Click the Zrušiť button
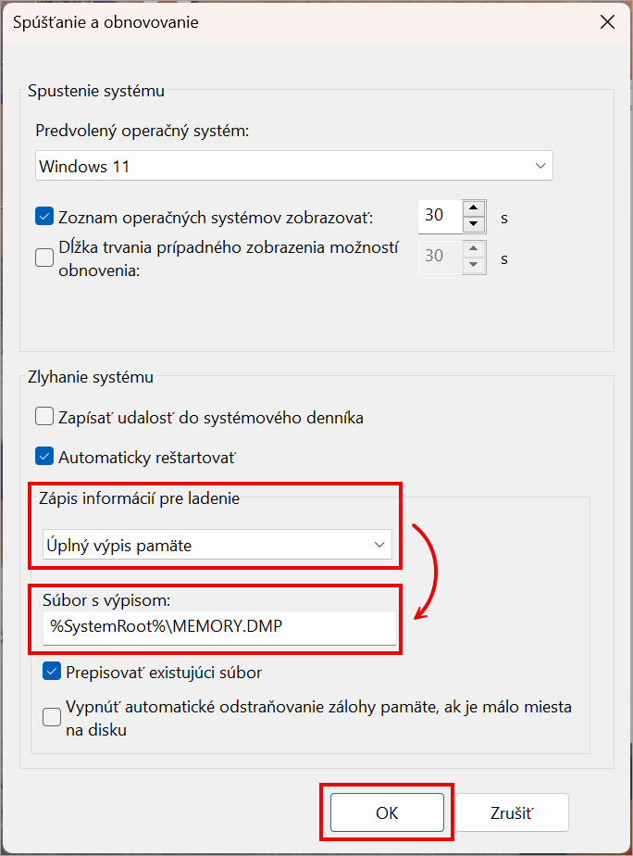The width and height of the screenshot is (633, 856). pos(512,812)
